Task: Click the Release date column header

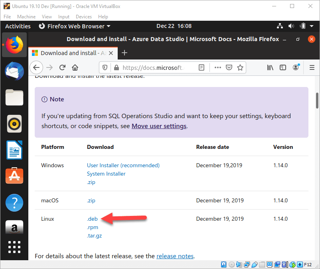Action: [x=212, y=147]
